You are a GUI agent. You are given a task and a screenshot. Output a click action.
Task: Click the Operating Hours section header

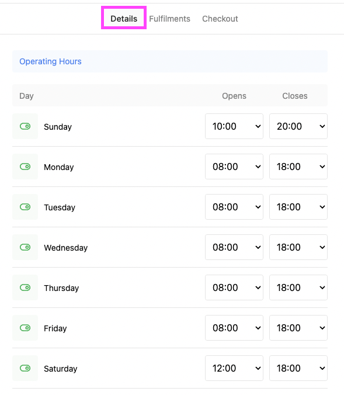(x=50, y=61)
